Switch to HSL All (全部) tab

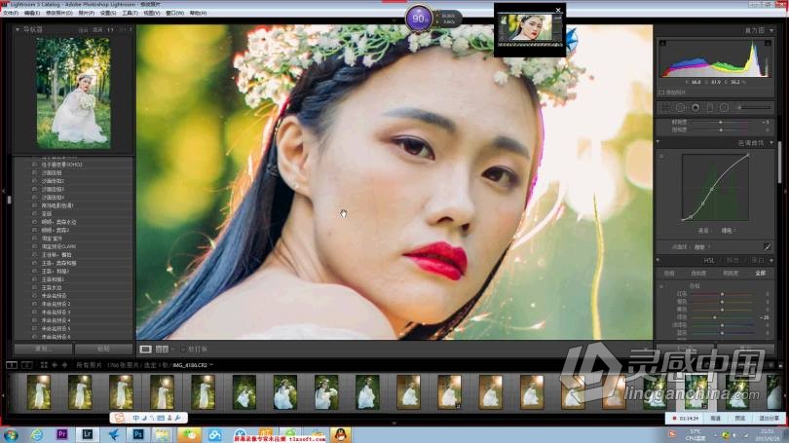(x=761, y=273)
